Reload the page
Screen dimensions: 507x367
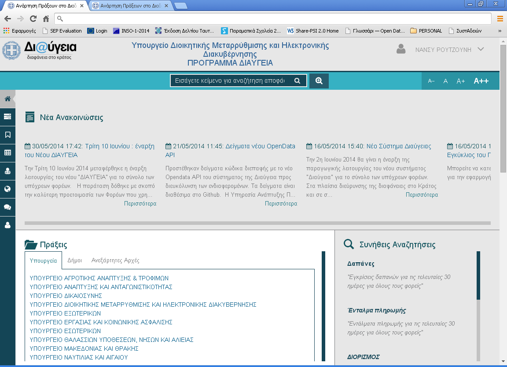point(33,19)
